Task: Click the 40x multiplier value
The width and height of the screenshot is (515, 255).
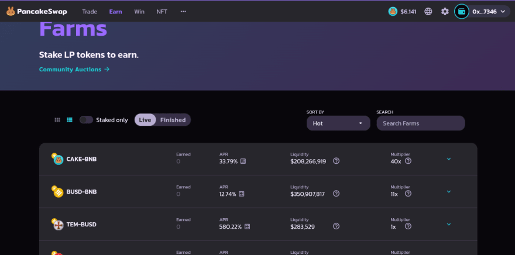Action: point(396,161)
